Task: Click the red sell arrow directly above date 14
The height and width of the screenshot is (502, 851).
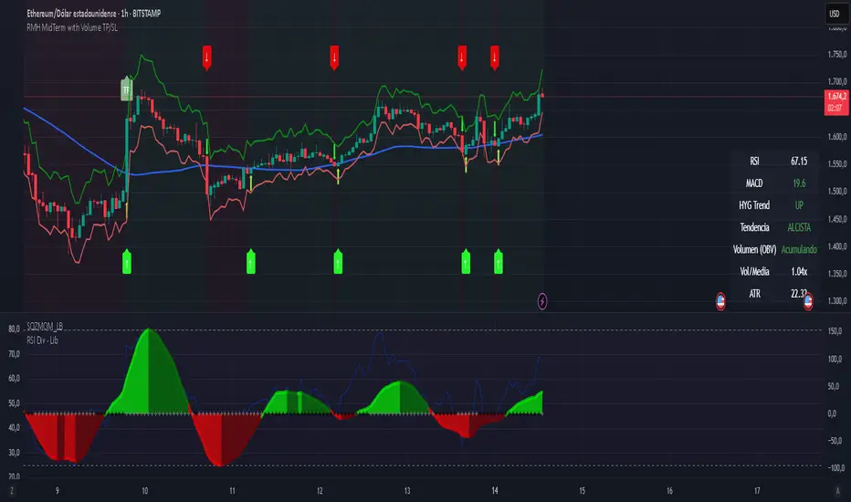Action: tap(494, 58)
